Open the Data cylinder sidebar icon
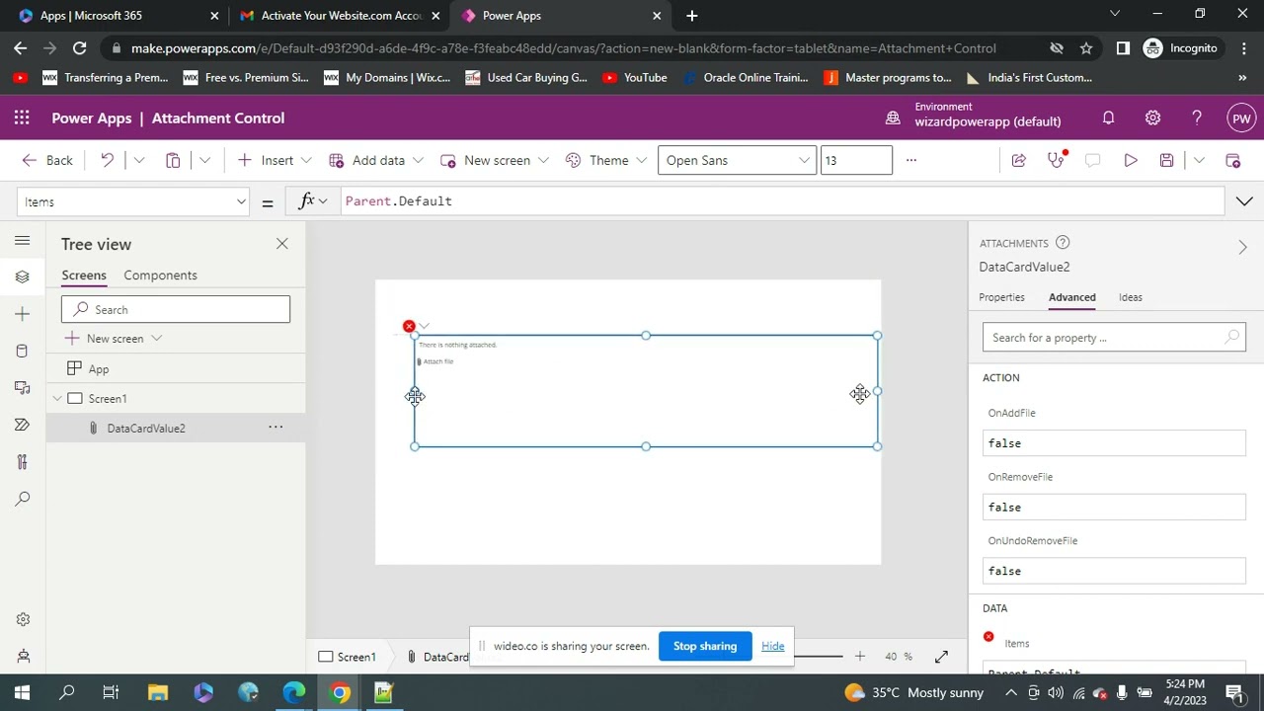Image resolution: width=1264 pixels, height=711 pixels. tap(22, 351)
